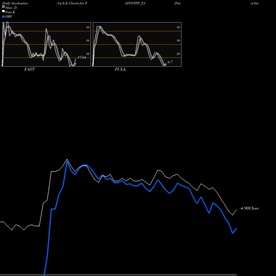This screenshot has height=276, width=276.
Task: Click the Slow D legend swatch
Action: coord(3,7)
